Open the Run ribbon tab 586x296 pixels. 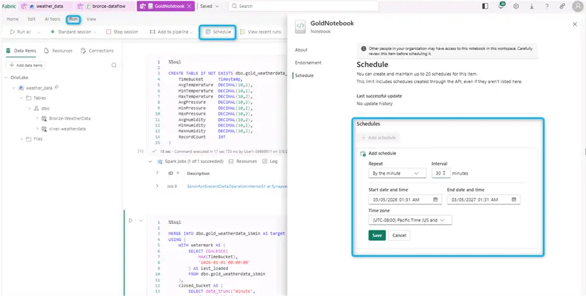73,19
